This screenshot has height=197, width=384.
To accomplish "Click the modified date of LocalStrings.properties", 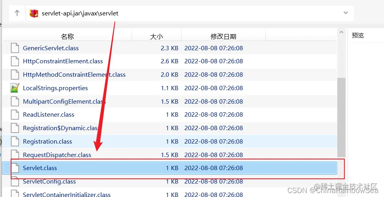I will tap(214, 88).
